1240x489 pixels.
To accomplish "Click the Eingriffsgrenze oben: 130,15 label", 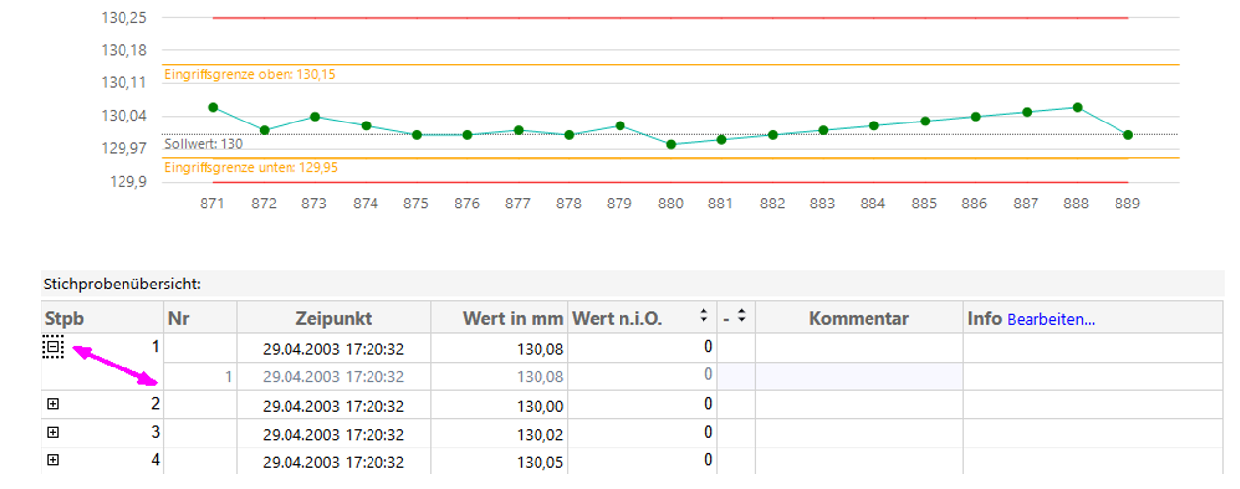I will coord(250,75).
